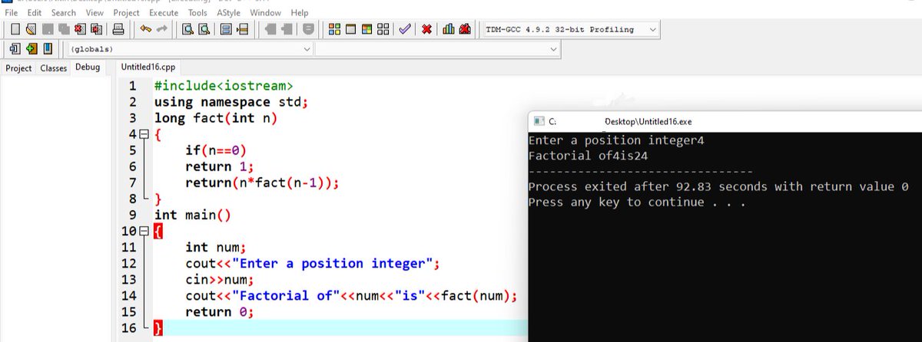Click the 'using namespace std;' line
This screenshot has height=342, width=922.
point(230,102)
